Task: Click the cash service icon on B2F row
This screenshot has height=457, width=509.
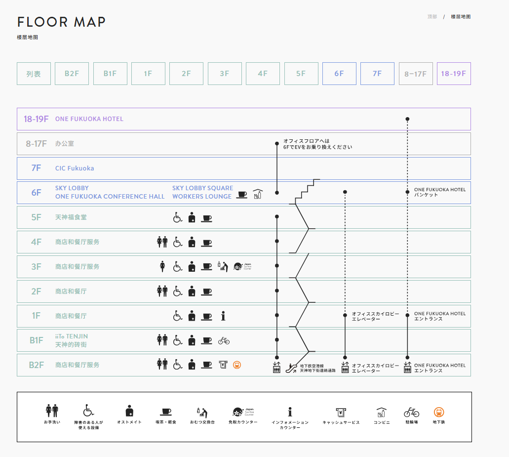Action: [x=223, y=365]
